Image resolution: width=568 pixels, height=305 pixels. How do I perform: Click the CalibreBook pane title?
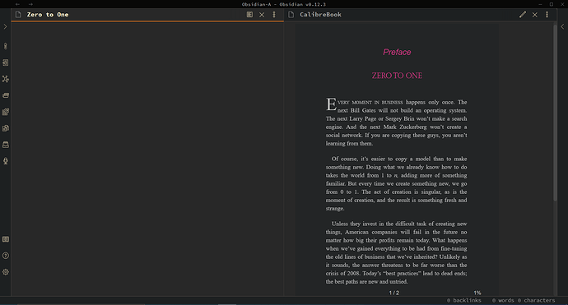[320, 15]
